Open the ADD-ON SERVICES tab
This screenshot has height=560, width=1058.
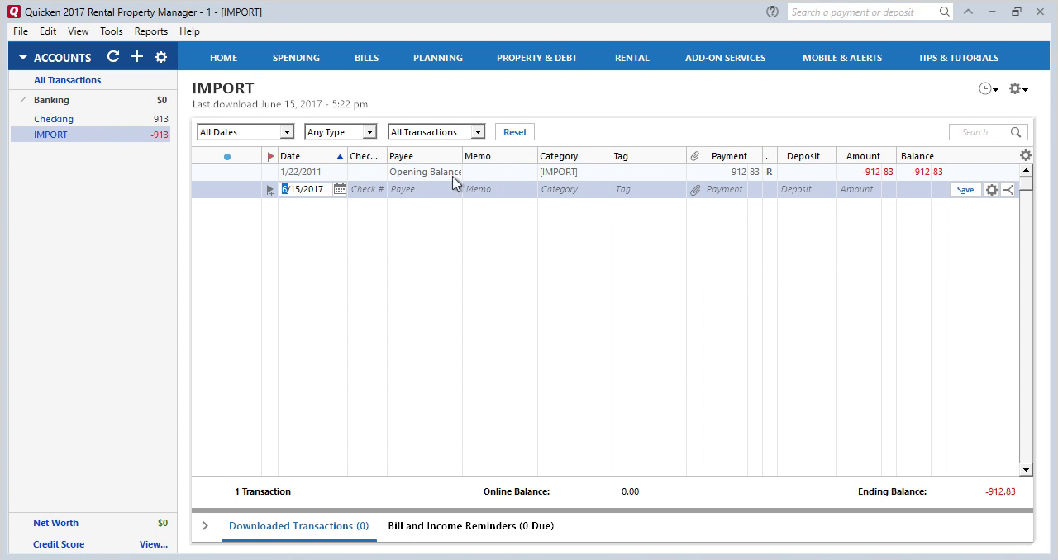[x=725, y=58]
